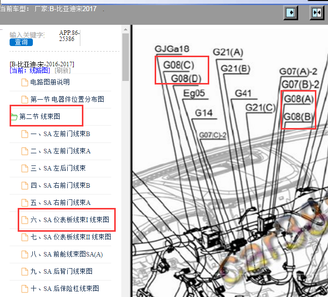Click connector label G21(C) in diagram

point(260,108)
